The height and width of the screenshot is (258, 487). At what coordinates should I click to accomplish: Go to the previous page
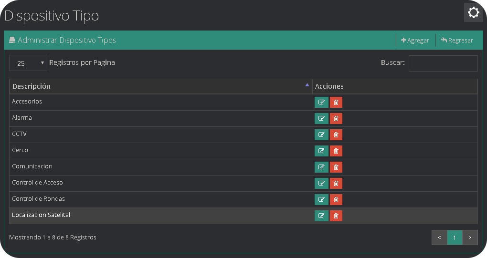439,237
